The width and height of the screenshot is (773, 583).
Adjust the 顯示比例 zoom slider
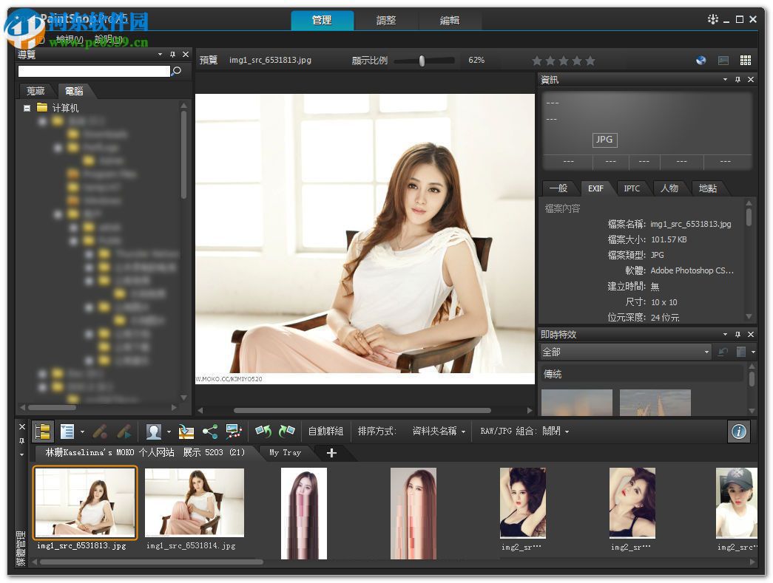[422, 61]
